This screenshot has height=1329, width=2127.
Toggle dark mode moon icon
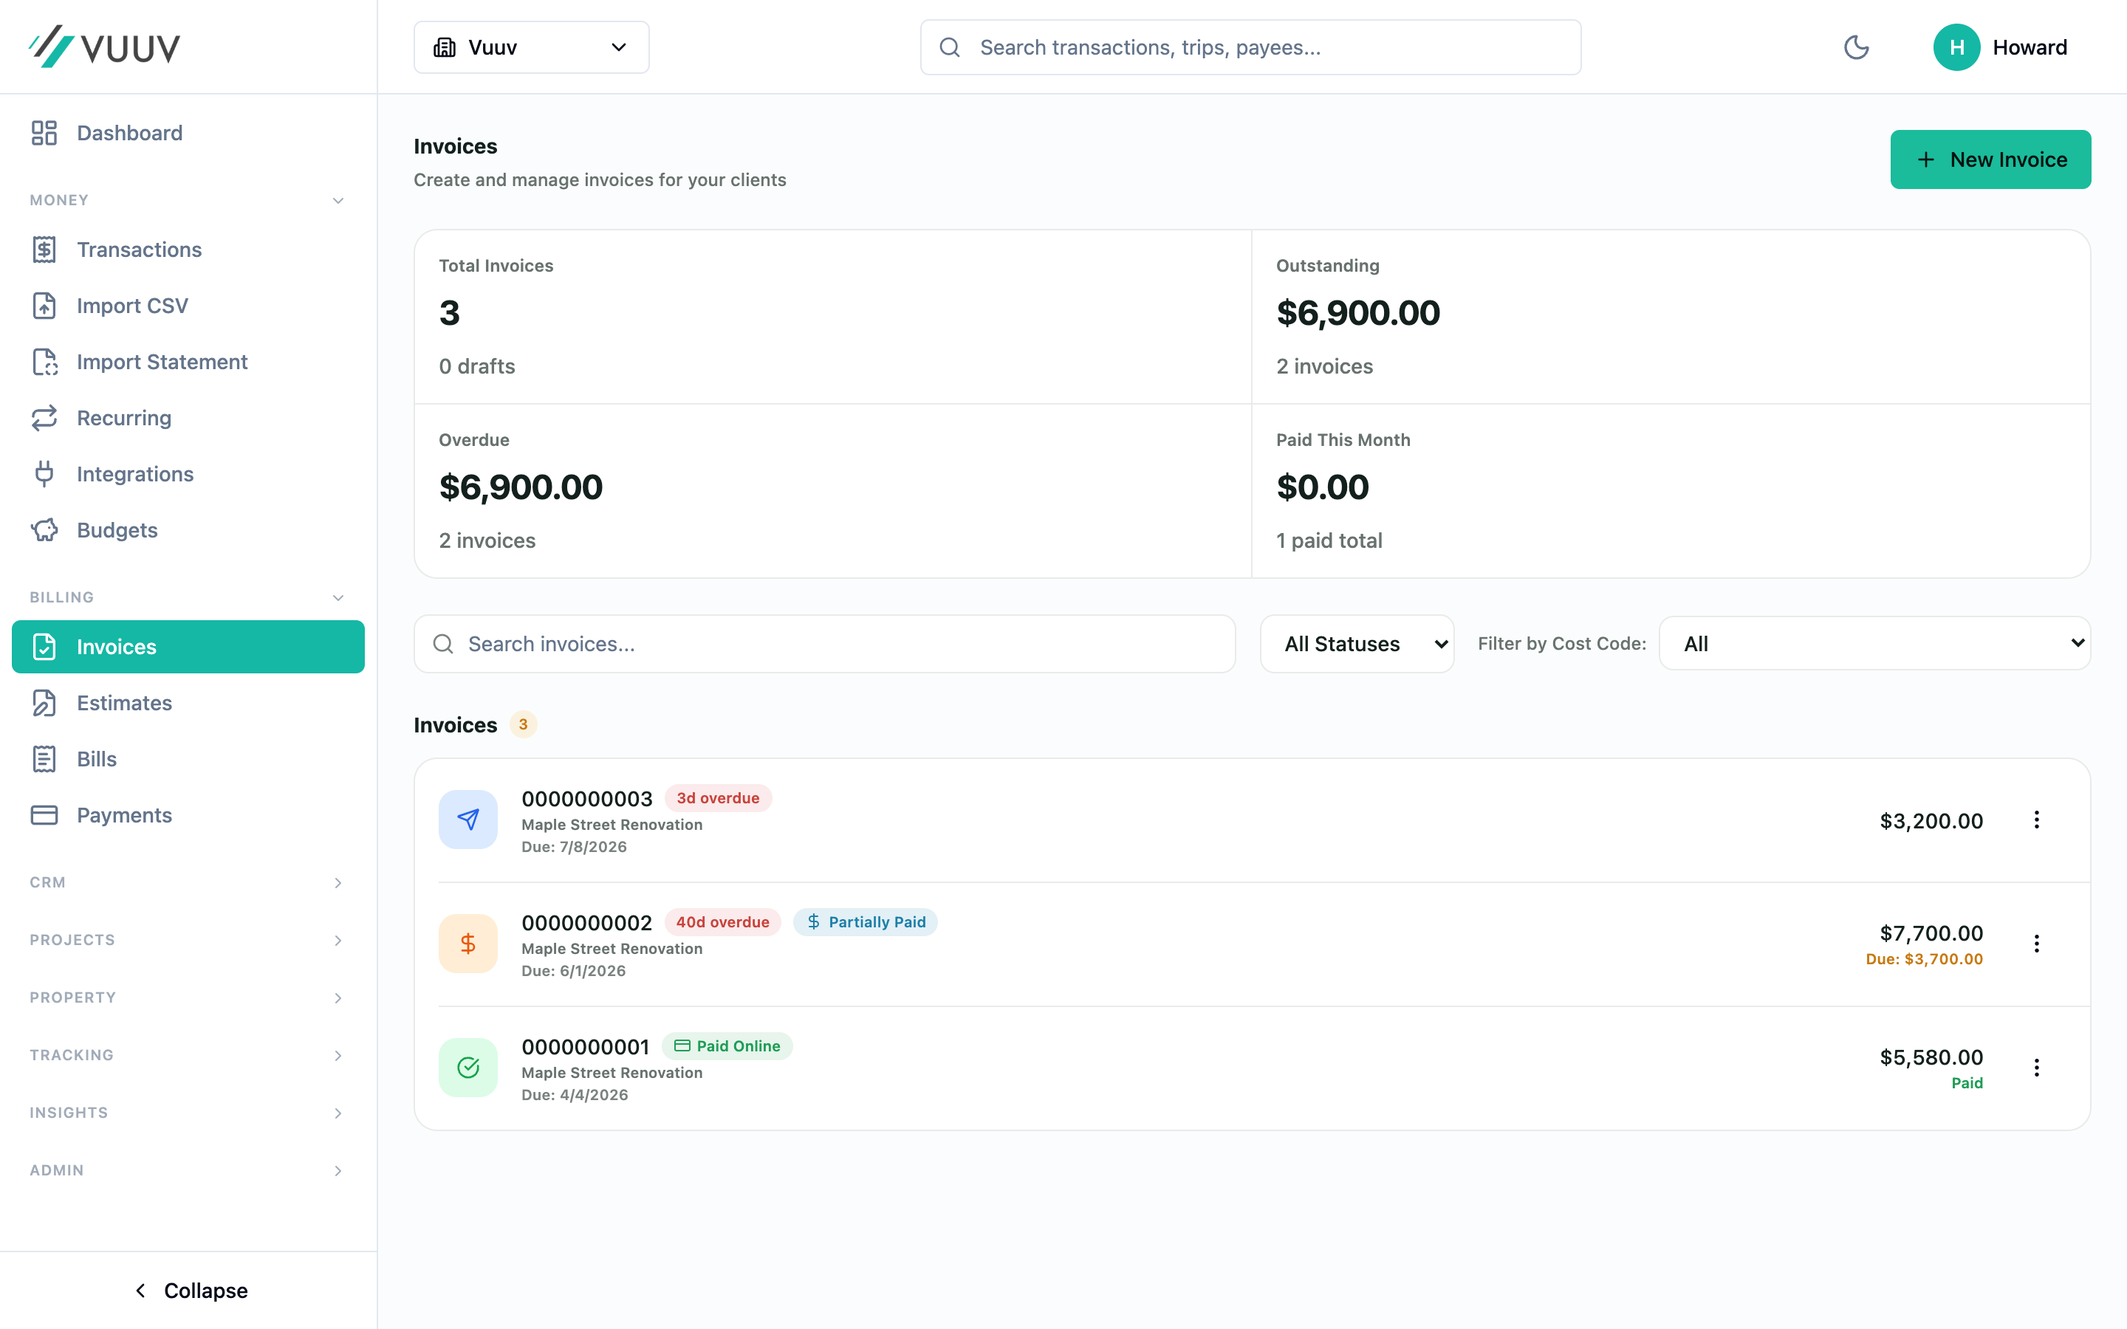(1856, 47)
